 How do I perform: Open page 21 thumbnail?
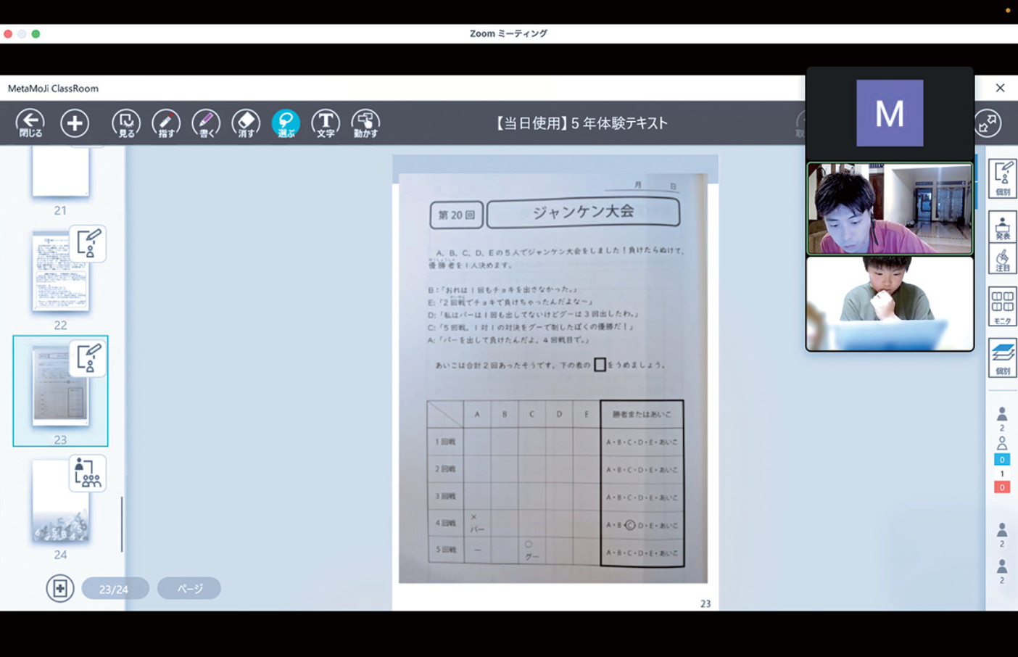60,171
